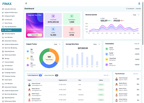The image size is (144, 103).
Task: Open Average Daily Sales Yearly dropdown
Action: (96, 44)
